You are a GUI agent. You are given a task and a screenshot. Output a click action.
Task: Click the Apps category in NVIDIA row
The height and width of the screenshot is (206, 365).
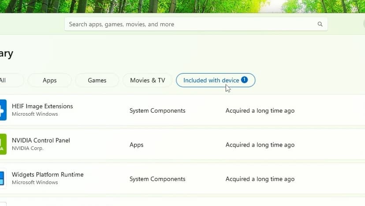click(136, 145)
